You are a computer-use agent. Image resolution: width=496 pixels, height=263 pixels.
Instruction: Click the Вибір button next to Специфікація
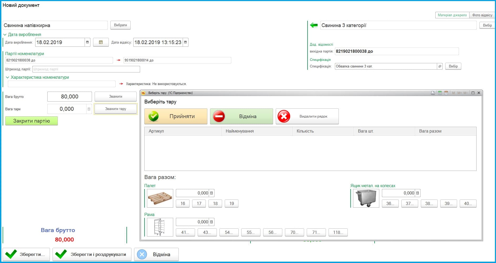(453, 66)
